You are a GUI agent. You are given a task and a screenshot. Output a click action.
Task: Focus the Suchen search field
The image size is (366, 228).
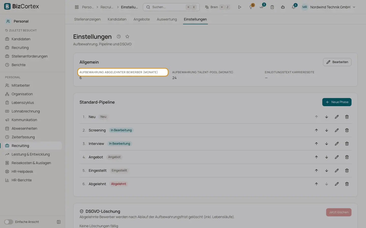[171, 7]
